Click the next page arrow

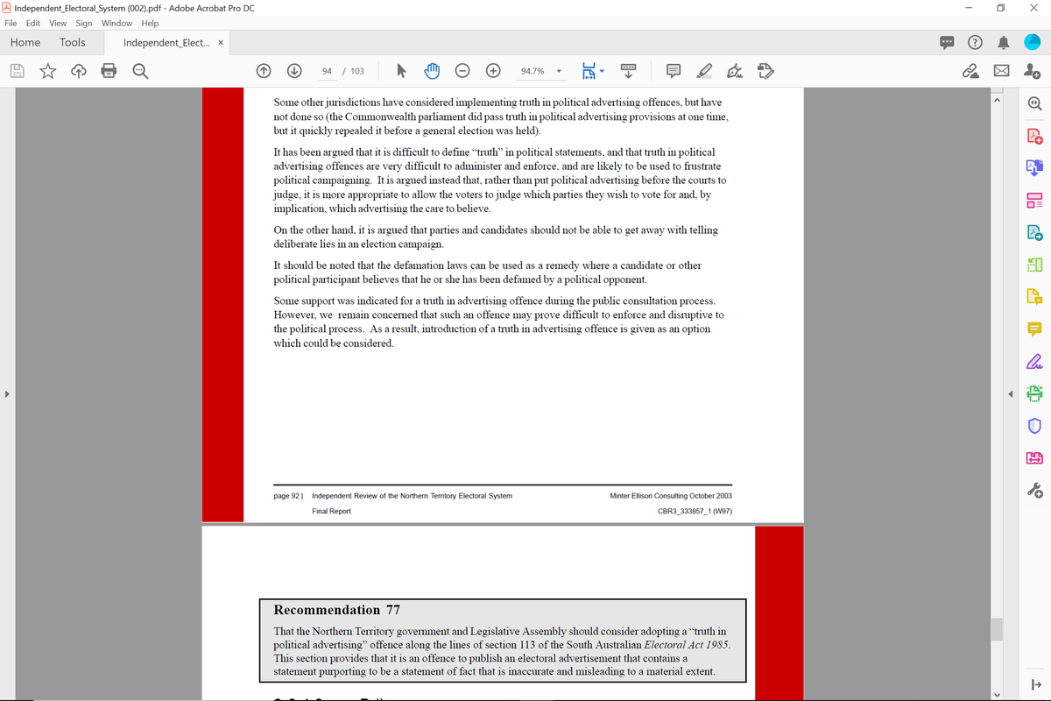click(295, 71)
